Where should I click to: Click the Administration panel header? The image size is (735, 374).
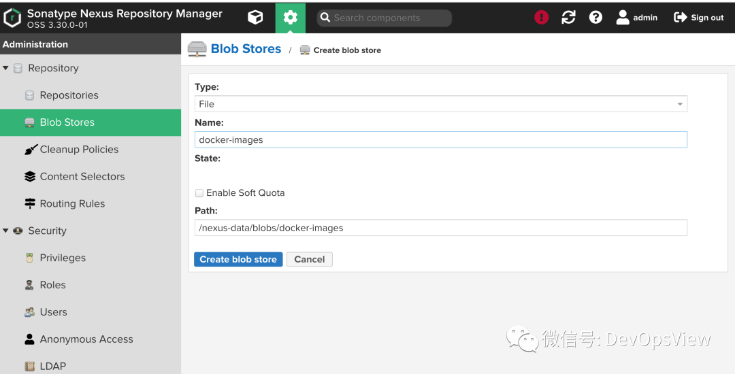click(x=91, y=44)
